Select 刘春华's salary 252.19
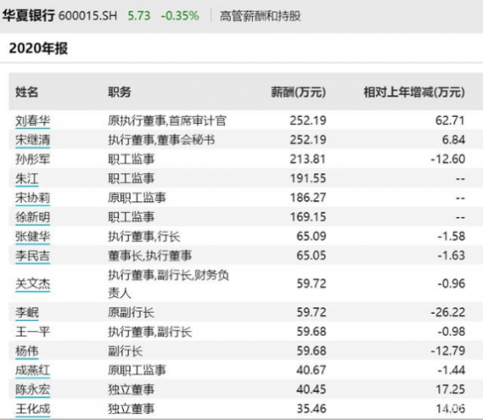Viewport: 483px width, 420px height. [x=308, y=120]
